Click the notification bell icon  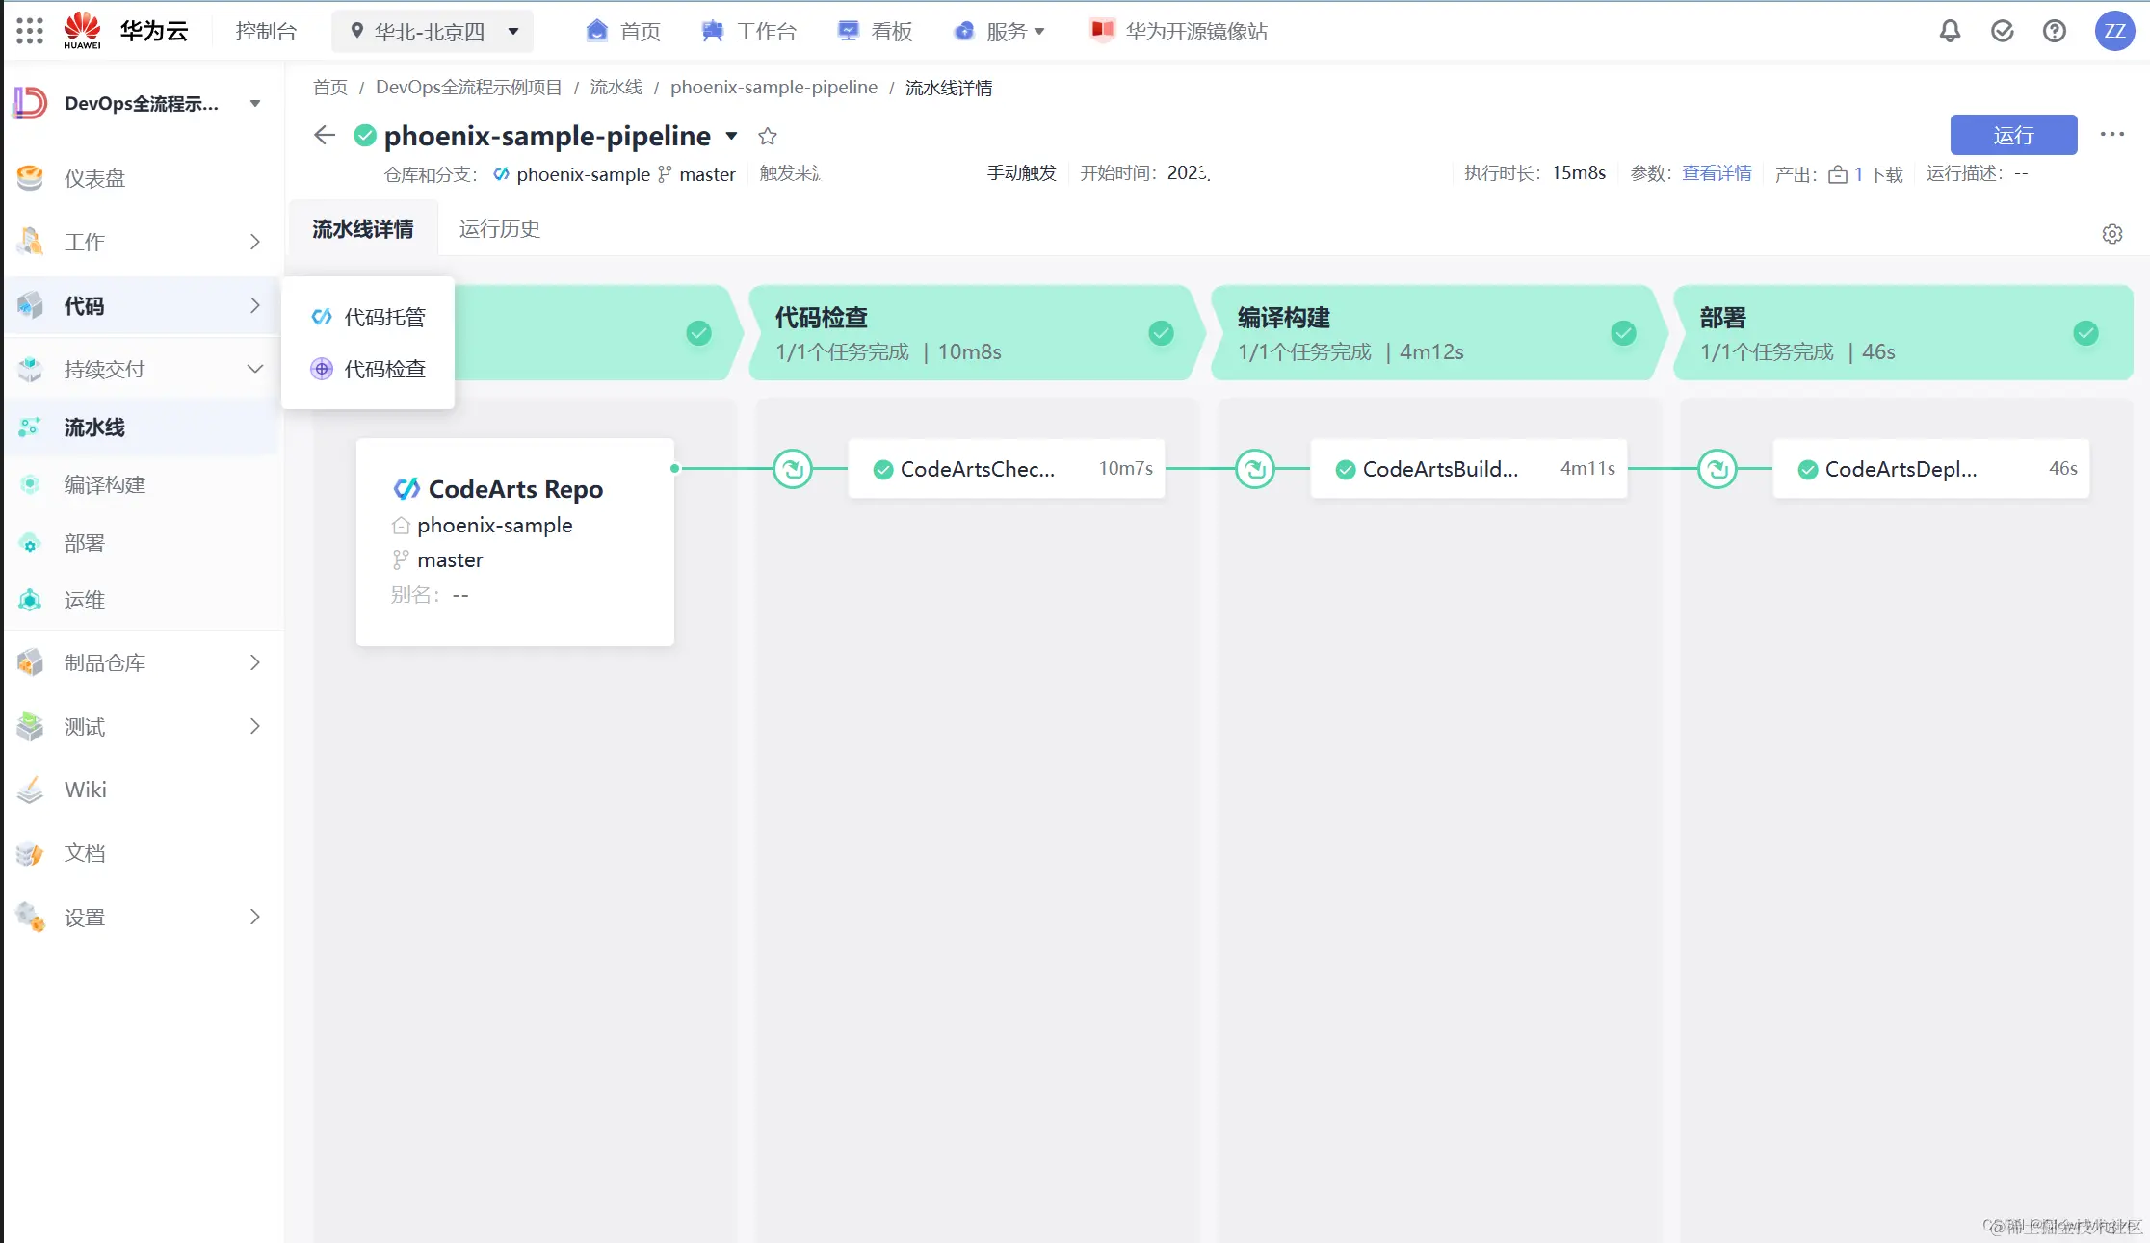click(x=1950, y=31)
